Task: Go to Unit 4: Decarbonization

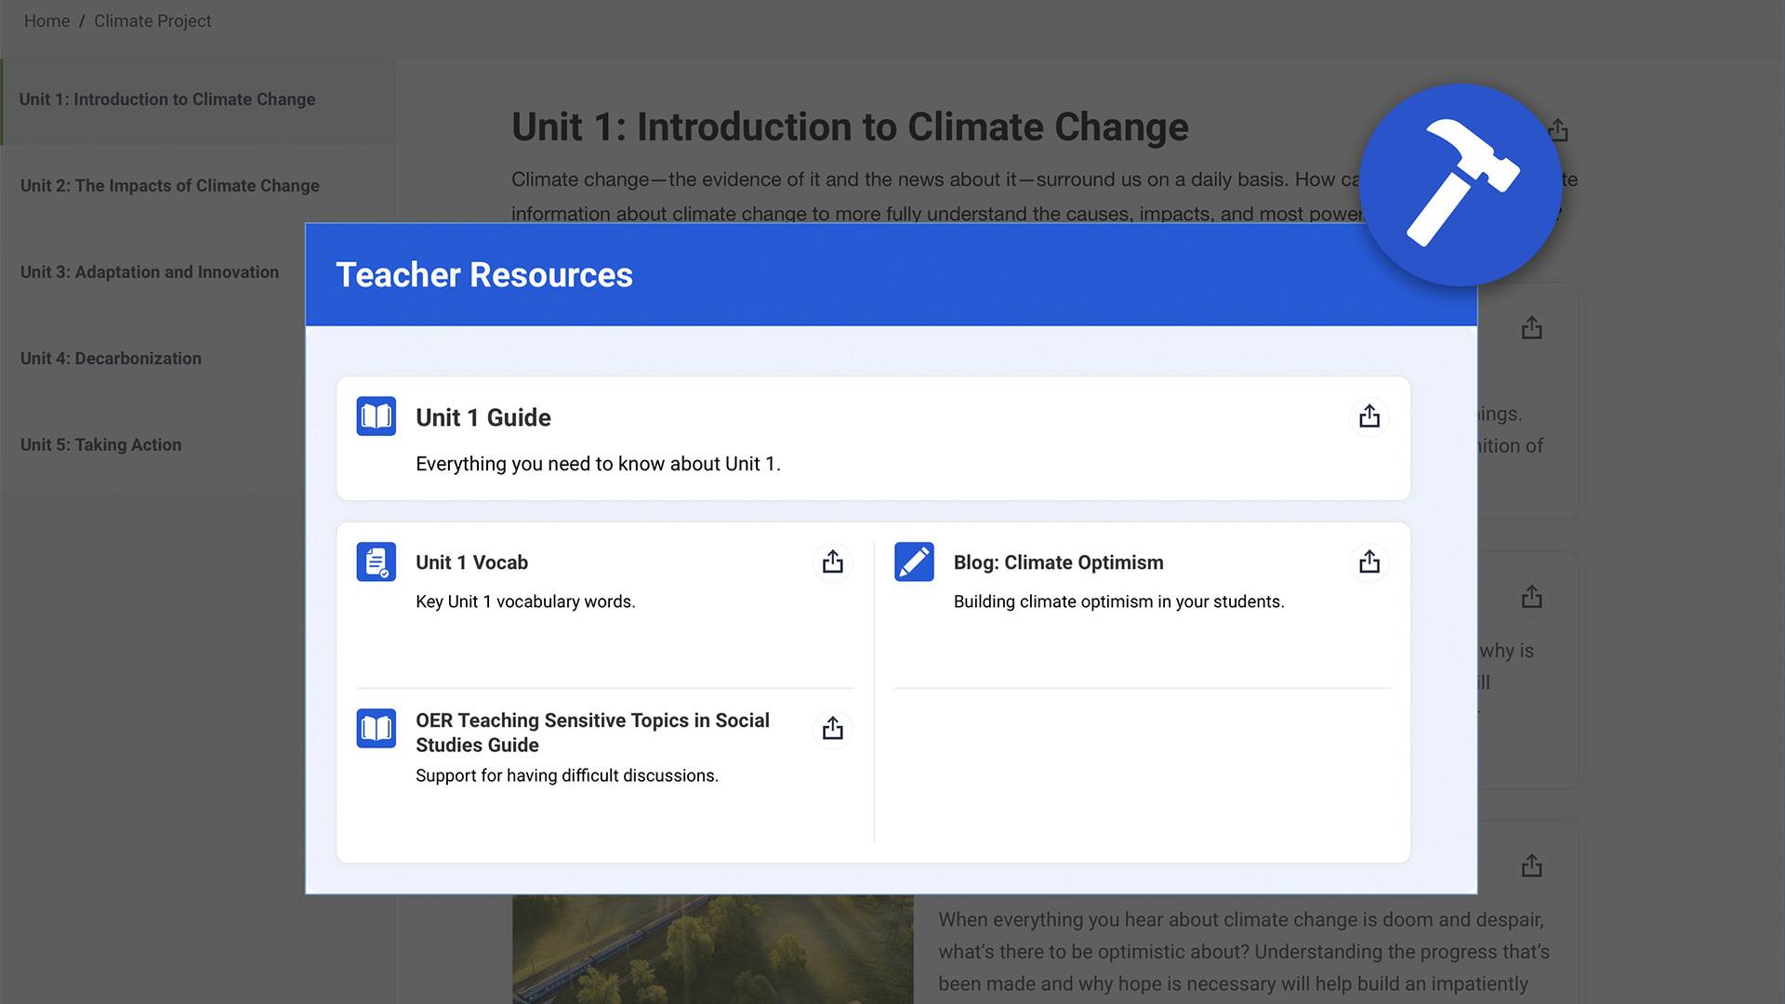Action: point(111,359)
